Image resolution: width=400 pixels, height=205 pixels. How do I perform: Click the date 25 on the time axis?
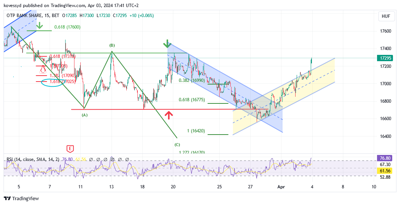coord(219,187)
